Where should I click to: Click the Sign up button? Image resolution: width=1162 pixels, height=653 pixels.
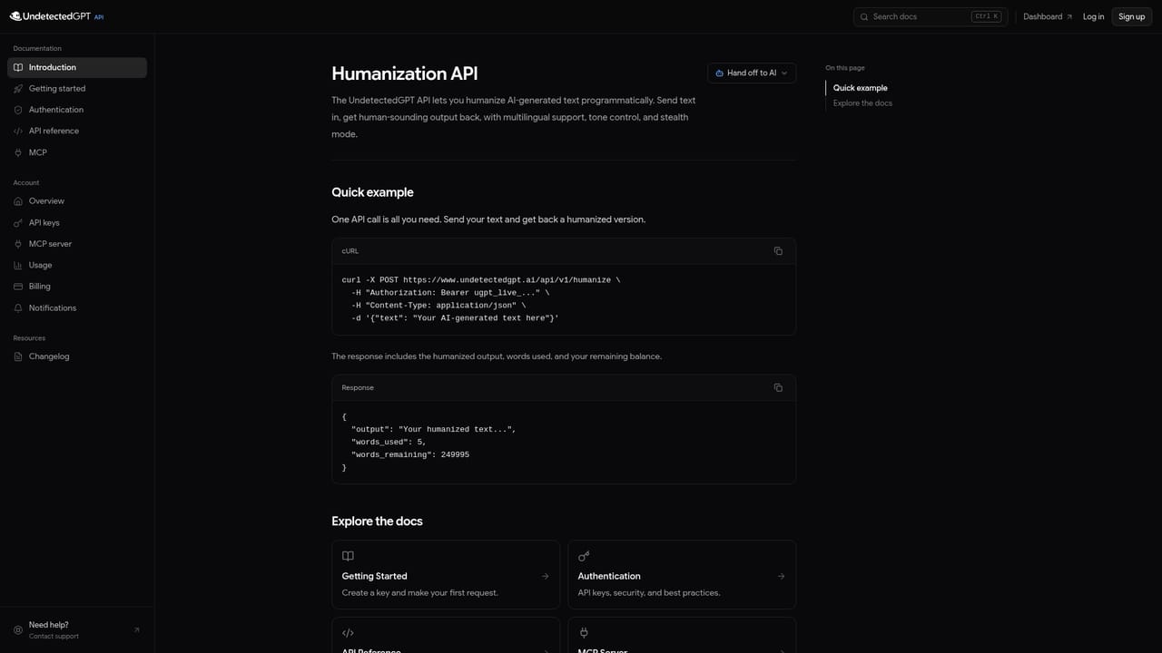tap(1132, 16)
